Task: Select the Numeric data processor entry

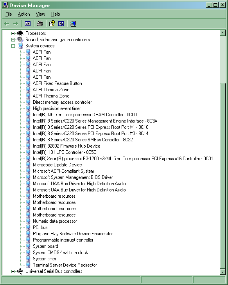Action: click(55, 221)
